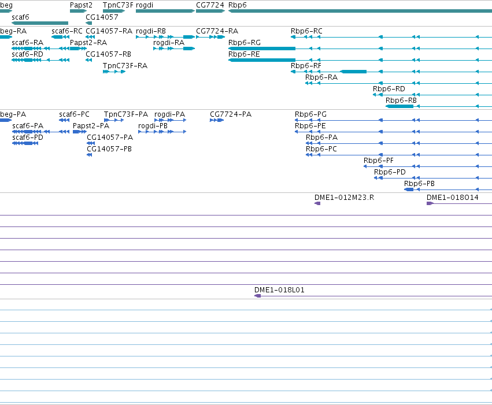Click the TpnC73F-PA protein feature
492x405 pixels.
114,120
